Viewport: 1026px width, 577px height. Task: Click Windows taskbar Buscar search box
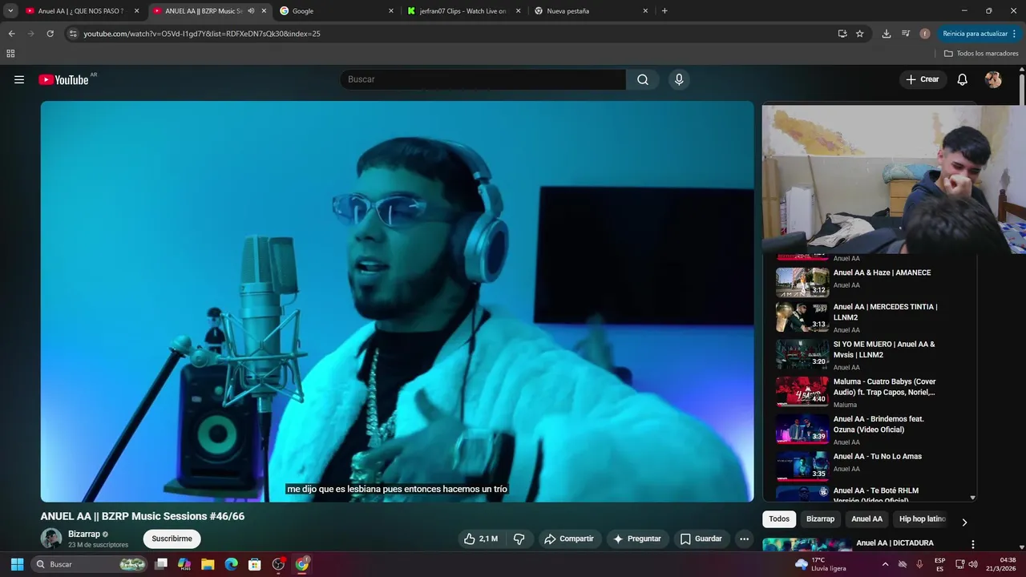(90, 564)
